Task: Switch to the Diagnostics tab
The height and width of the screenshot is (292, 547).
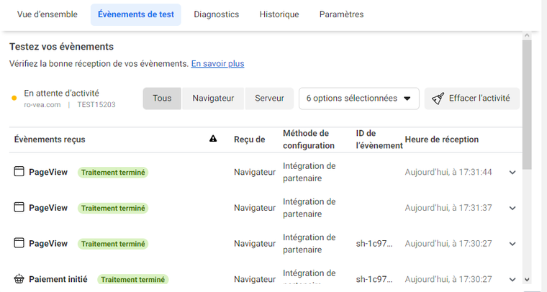Action: (216, 14)
